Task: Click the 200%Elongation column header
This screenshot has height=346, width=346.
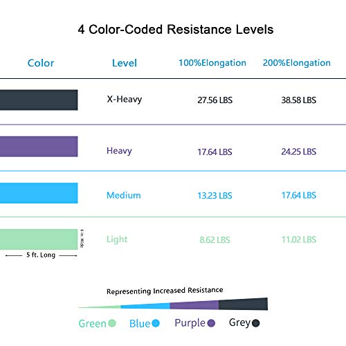Action: pos(297,63)
